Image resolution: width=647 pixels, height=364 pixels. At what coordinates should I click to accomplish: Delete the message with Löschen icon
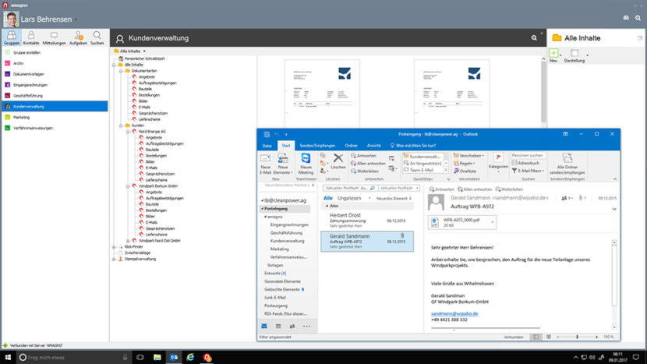338,161
